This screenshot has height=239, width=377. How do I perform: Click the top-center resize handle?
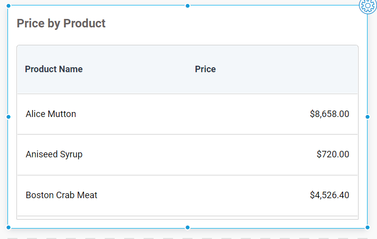[188, 5]
